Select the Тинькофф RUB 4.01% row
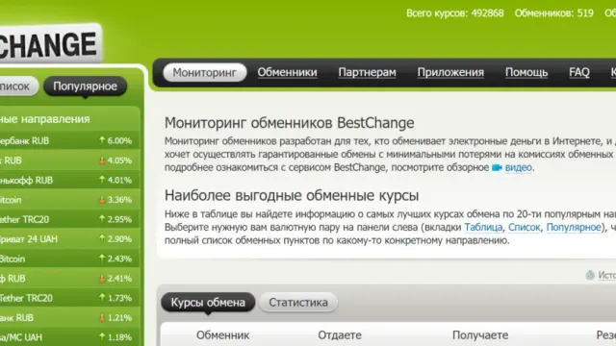 pyautogui.click(x=69, y=180)
